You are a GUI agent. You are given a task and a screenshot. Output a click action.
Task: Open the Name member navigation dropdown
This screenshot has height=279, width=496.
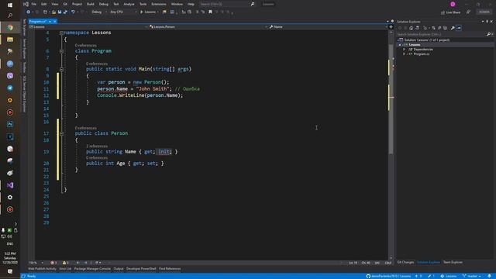point(329,27)
